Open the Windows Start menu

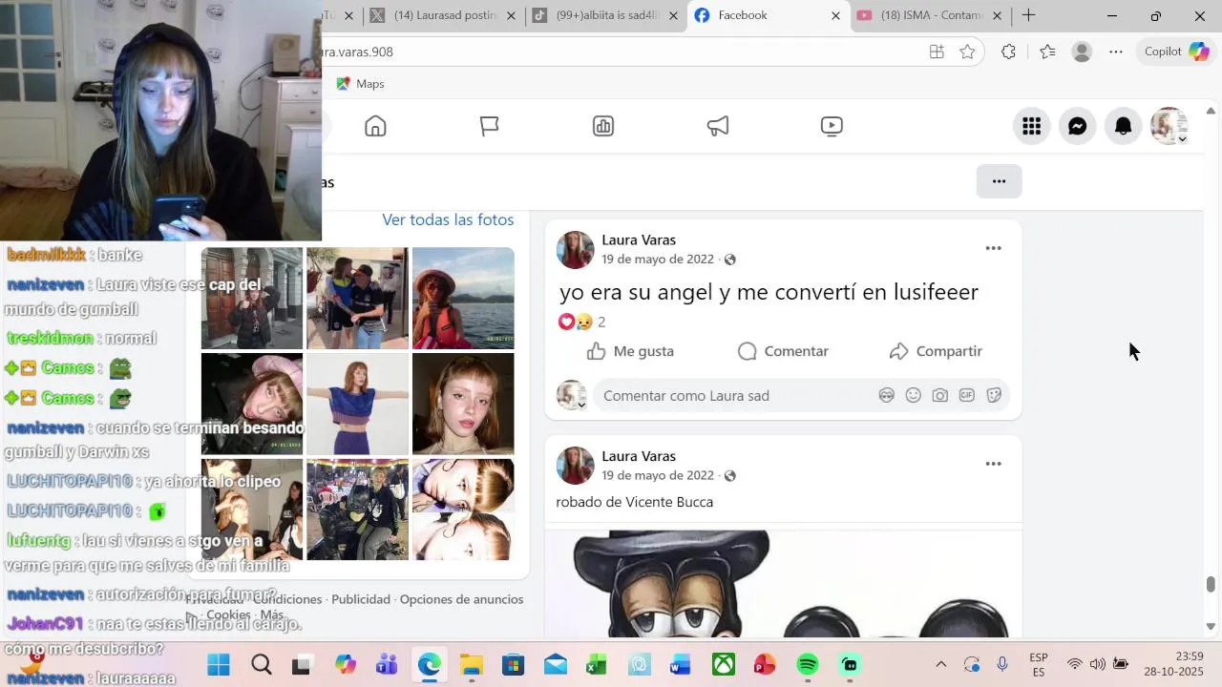point(219,664)
